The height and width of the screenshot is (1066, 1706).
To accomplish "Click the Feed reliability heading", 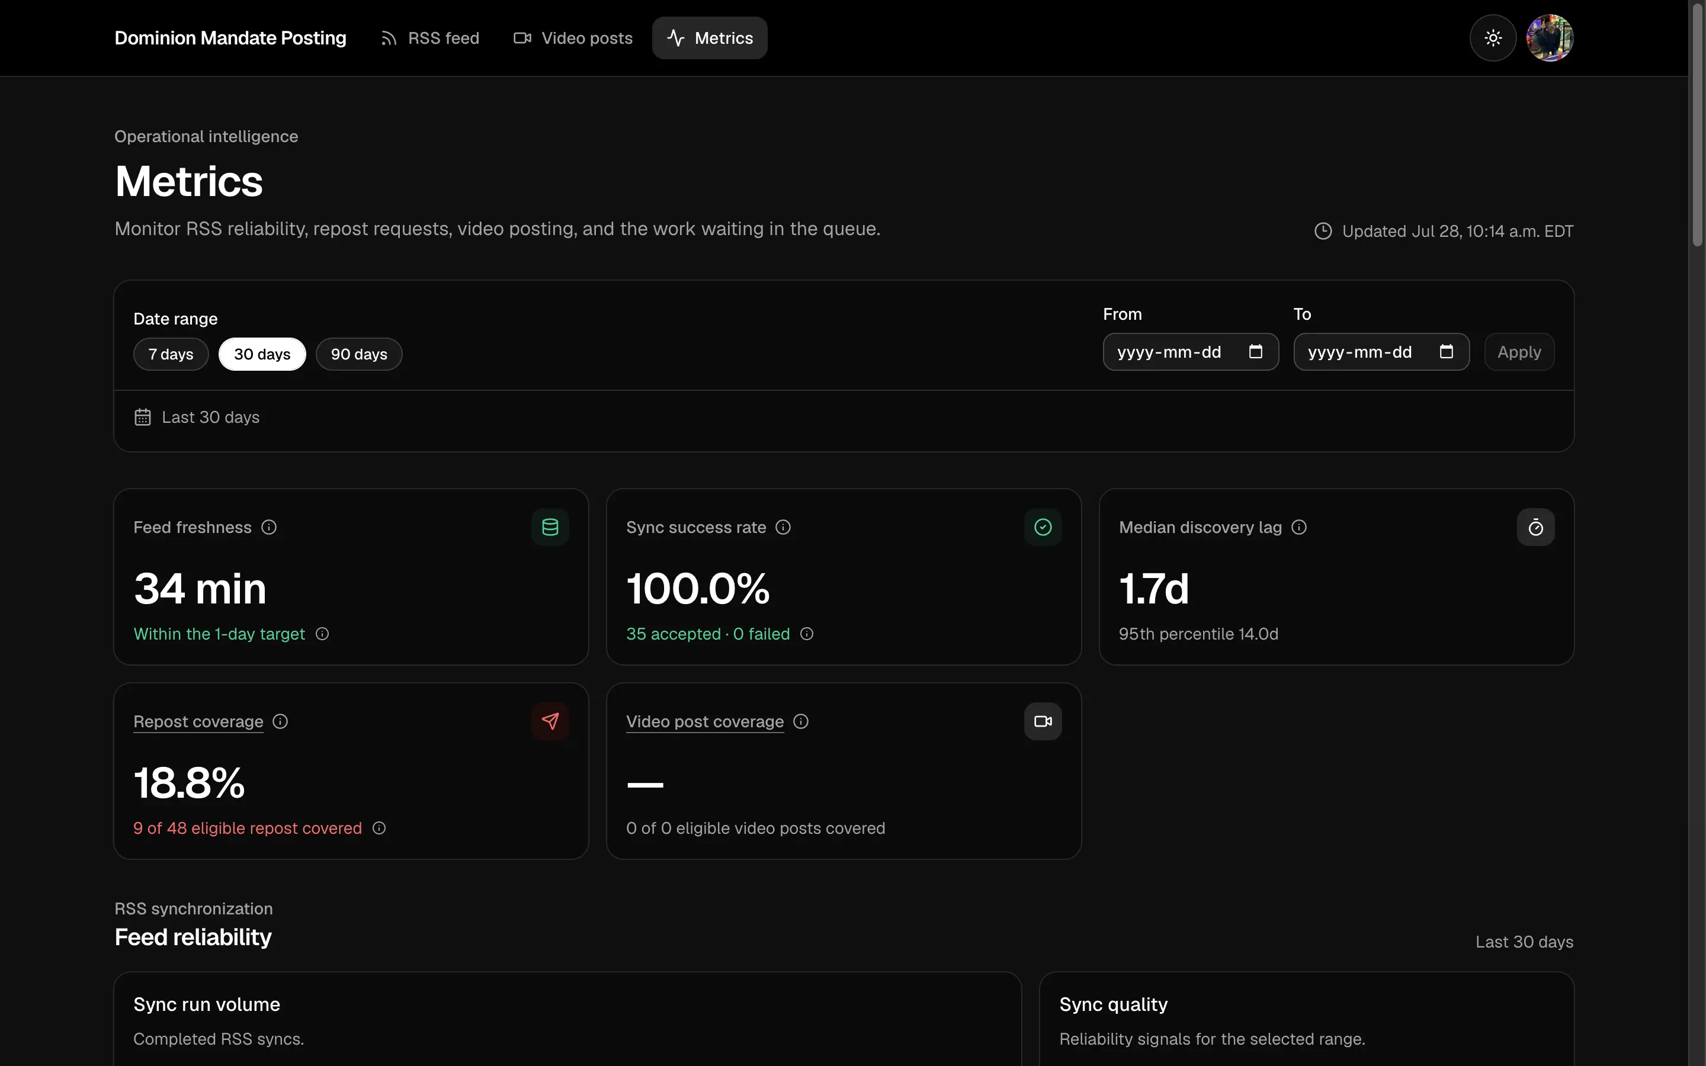I will [x=193, y=937].
